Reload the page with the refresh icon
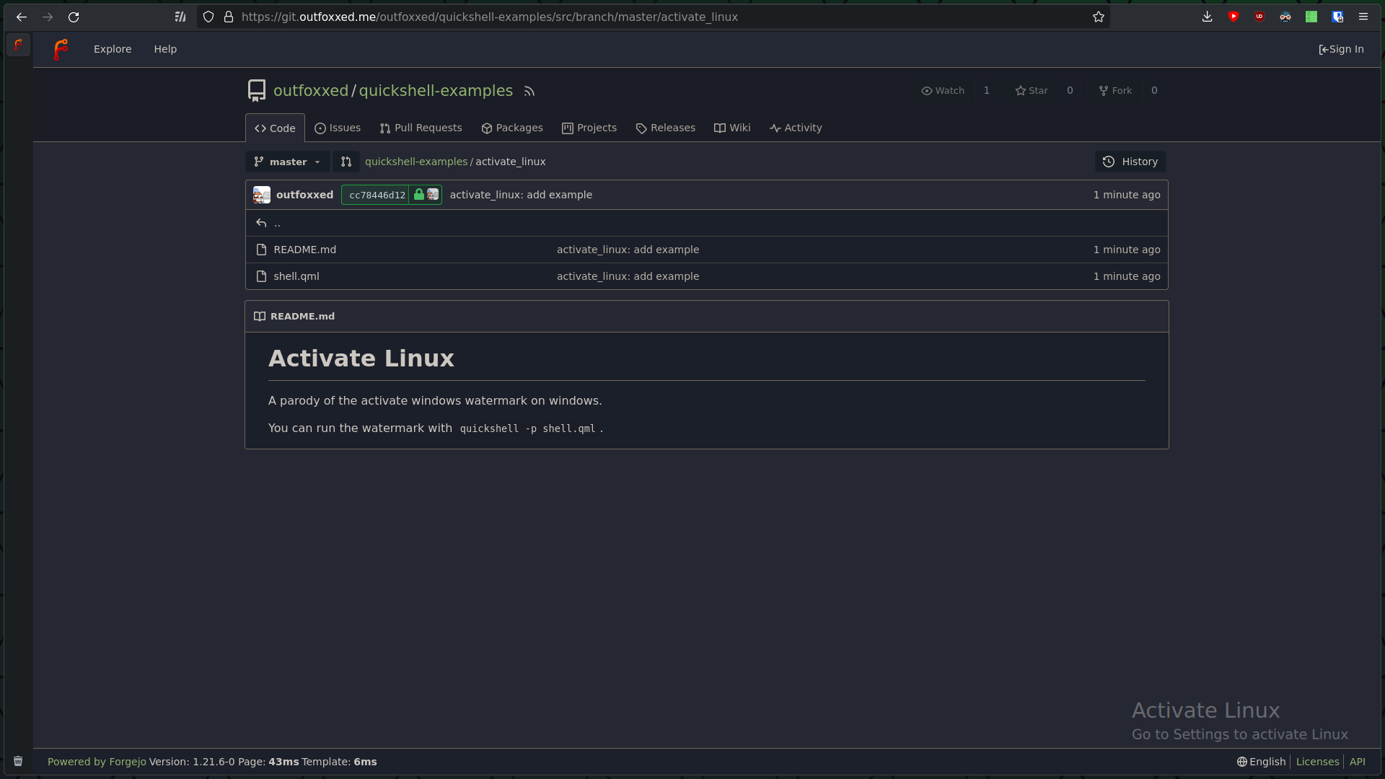 click(x=74, y=17)
